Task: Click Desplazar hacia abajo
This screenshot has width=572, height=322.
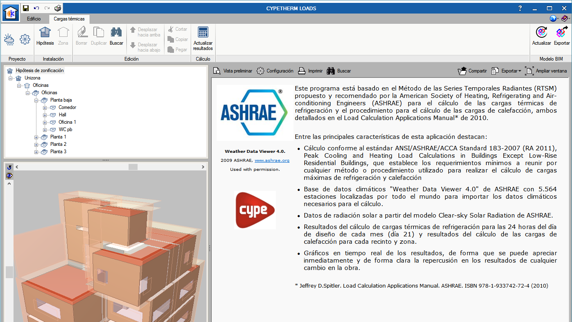Action: tap(145, 47)
